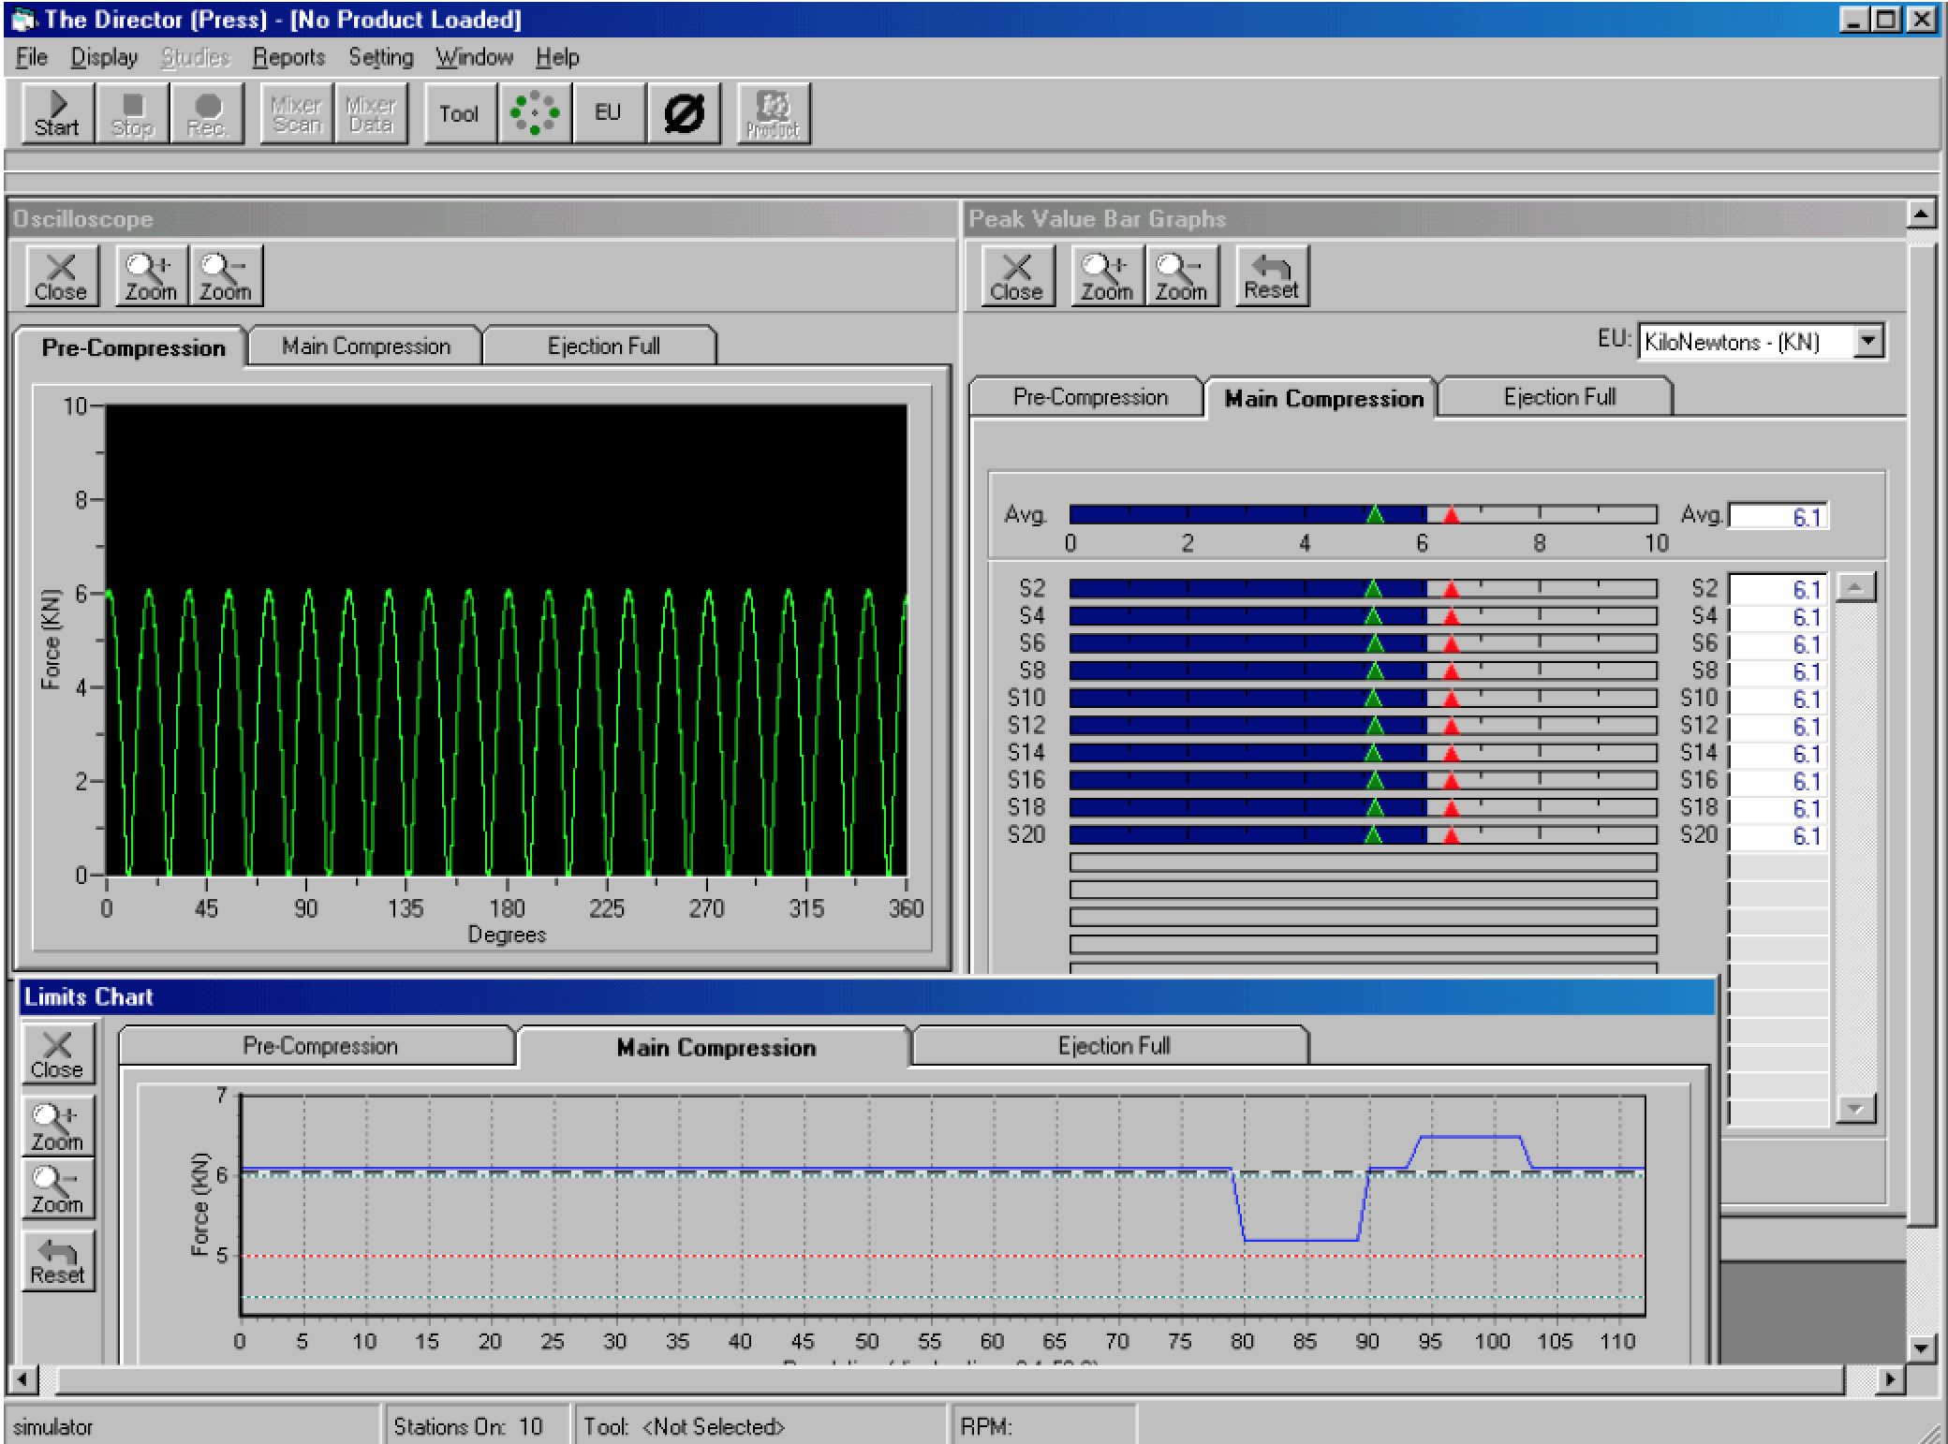Click the EU toolbar button
This screenshot has width=1948, height=1444.
point(608,114)
